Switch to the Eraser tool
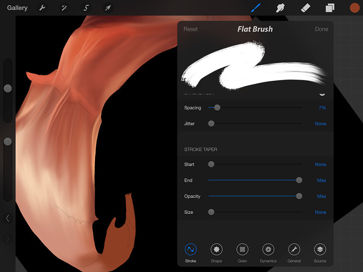363x272 pixels. point(305,7)
